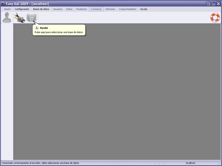The height and width of the screenshot is (166, 222).
Task: Open the Configuración menu
Action: point(22,9)
